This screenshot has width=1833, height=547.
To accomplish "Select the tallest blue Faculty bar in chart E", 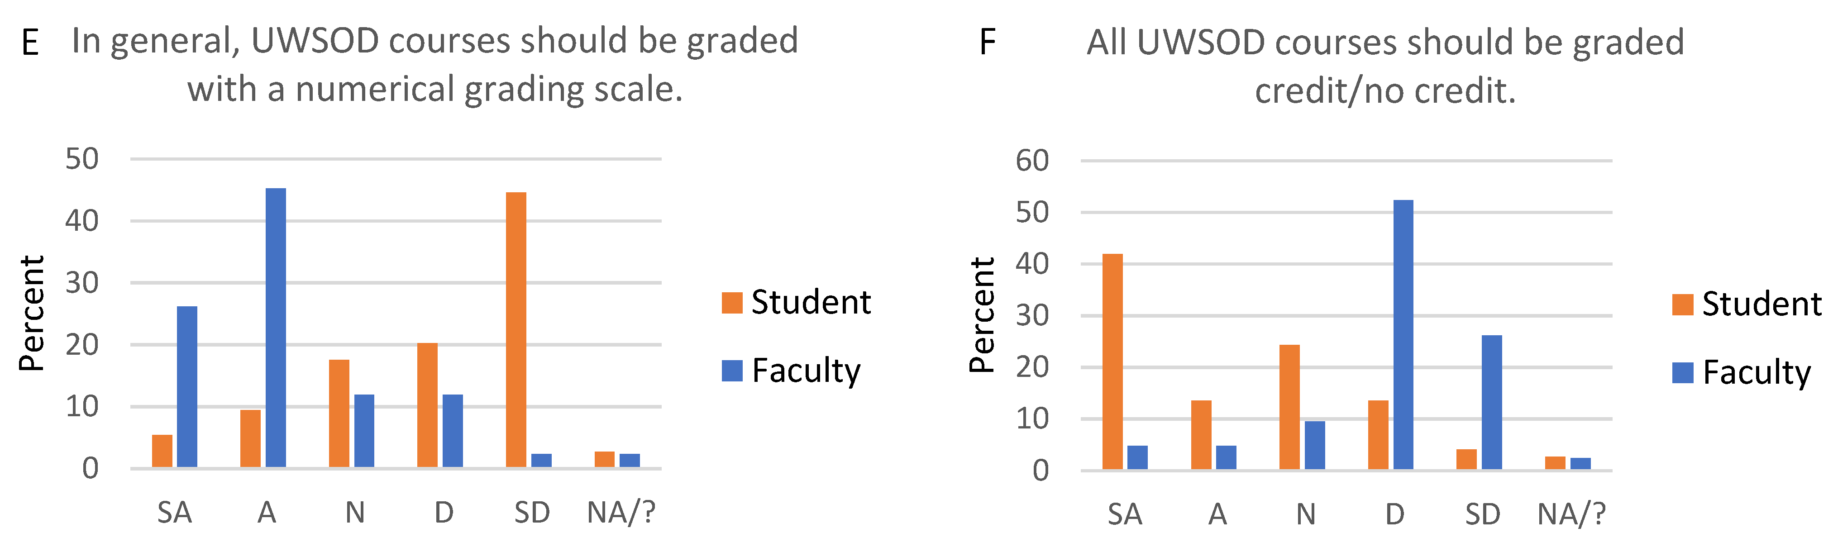I will pos(275,327).
